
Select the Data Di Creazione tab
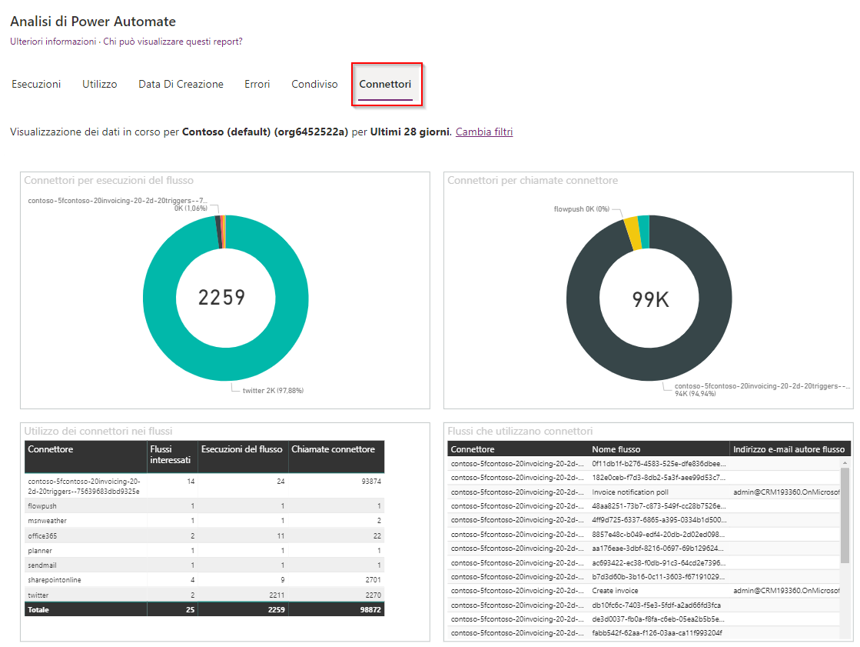[x=181, y=84]
